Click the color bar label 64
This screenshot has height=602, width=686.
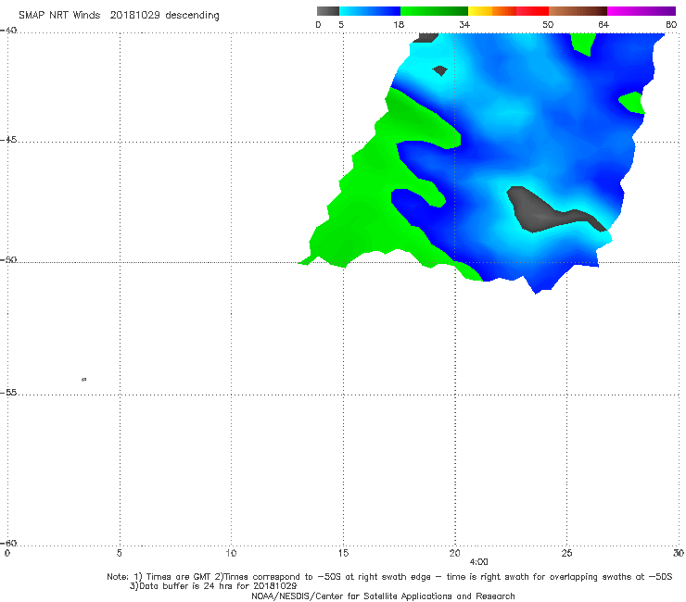pos(603,25)
